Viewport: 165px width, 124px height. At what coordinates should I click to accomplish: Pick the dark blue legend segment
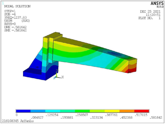[23, 111]
